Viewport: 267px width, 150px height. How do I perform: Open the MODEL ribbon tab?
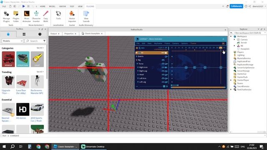pos(52,6)
